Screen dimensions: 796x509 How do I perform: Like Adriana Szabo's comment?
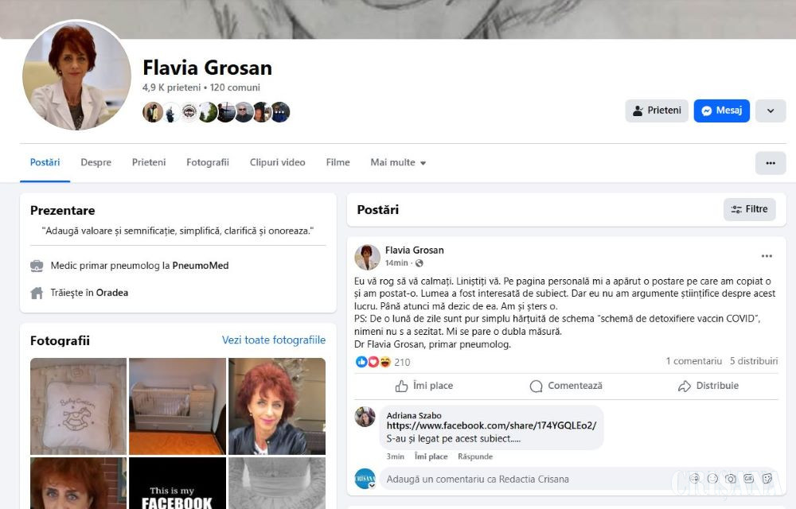pos(431,457)
